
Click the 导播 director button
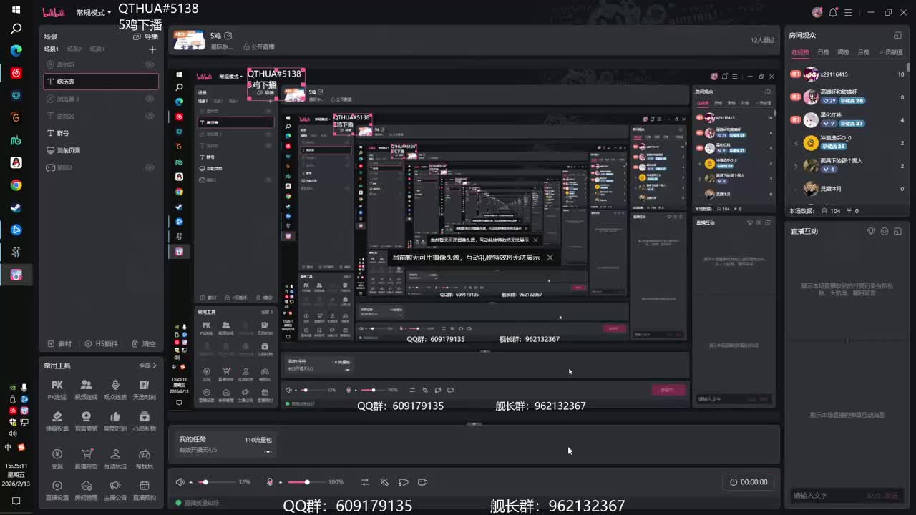pyautogui.click(x=146, y=36)
